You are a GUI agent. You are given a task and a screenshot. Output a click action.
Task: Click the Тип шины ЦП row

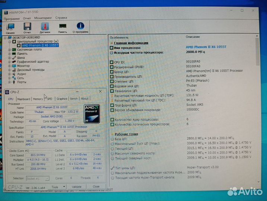(x=165, y=168)
